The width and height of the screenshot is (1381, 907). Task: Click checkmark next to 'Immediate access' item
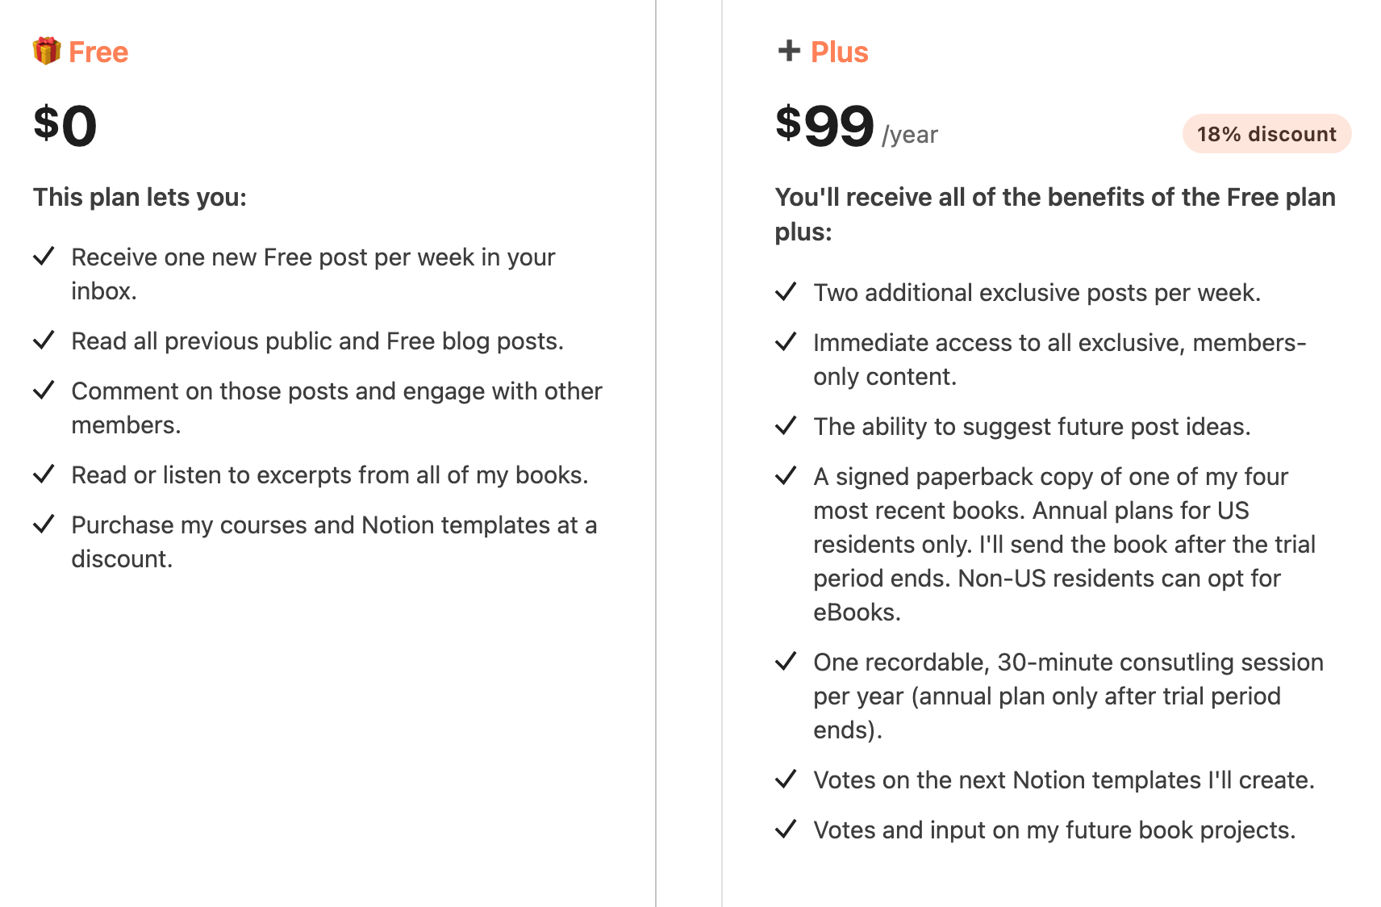pyautogui.click(x=786, y=342)
